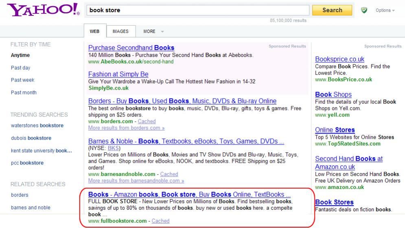Open trending search 'waterstones bookstore'
405x228 pixels.
(x=37, y=126)
